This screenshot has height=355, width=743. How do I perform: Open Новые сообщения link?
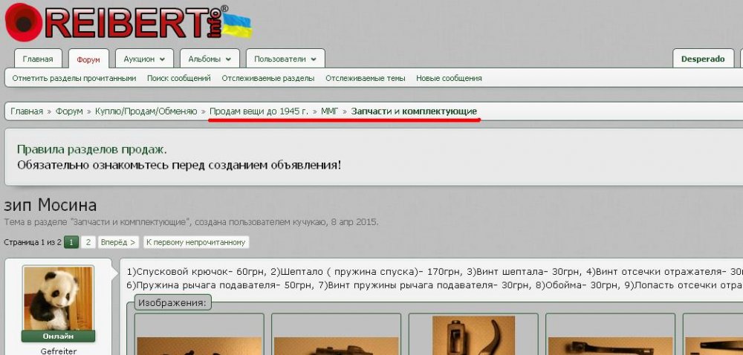449,78
